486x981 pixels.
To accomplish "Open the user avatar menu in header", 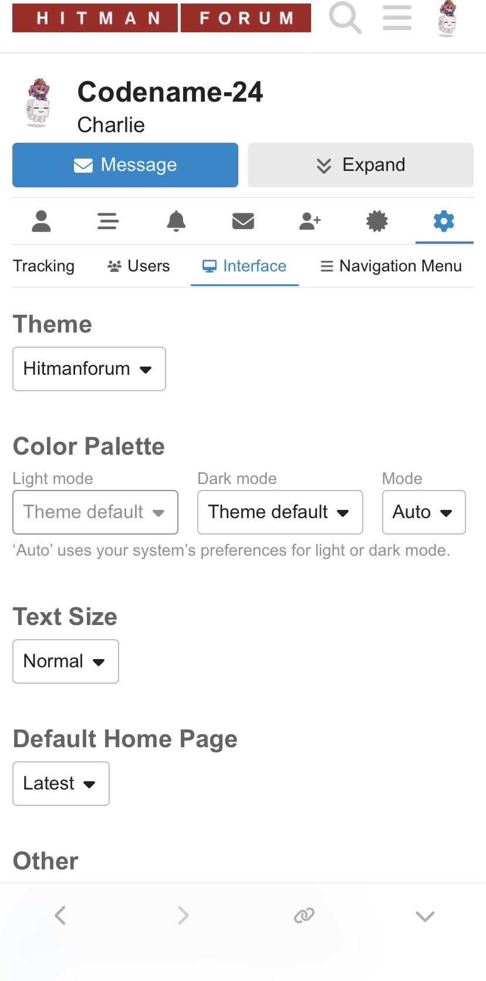I will [x=447, y=18].
